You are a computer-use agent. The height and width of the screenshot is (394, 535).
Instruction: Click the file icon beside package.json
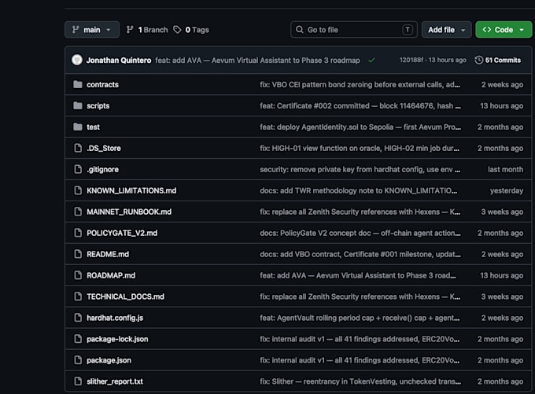(78, 360)
